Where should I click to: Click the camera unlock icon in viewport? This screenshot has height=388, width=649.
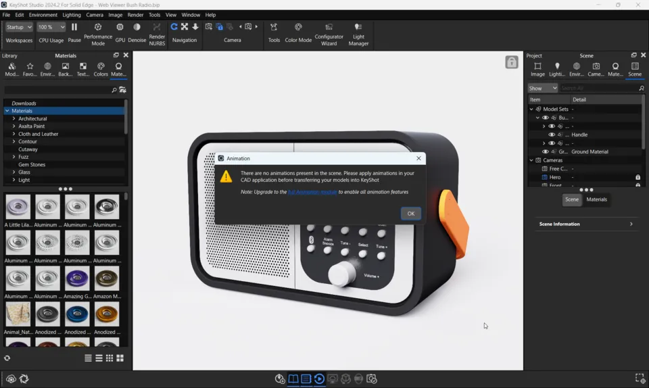(x=512, y=62)
